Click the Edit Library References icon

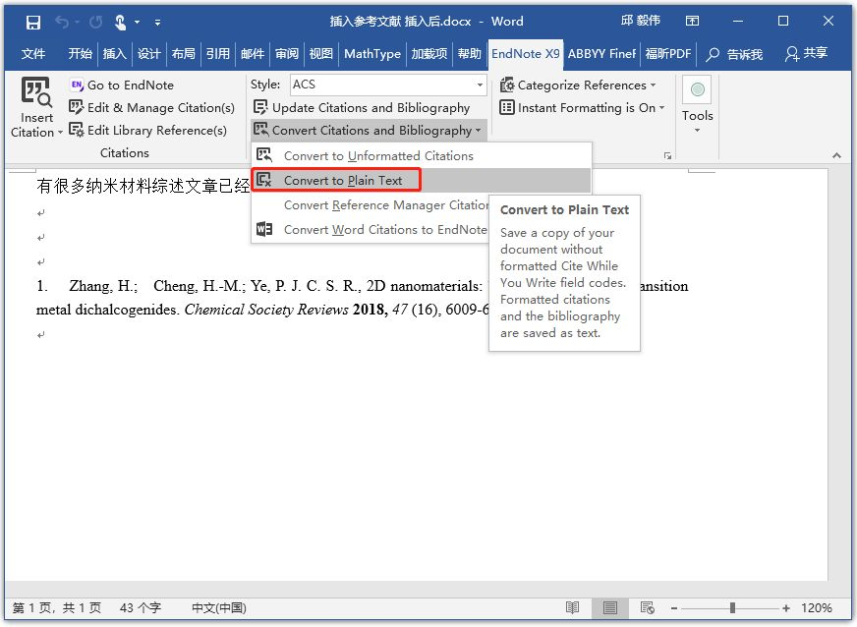[77, 130]
